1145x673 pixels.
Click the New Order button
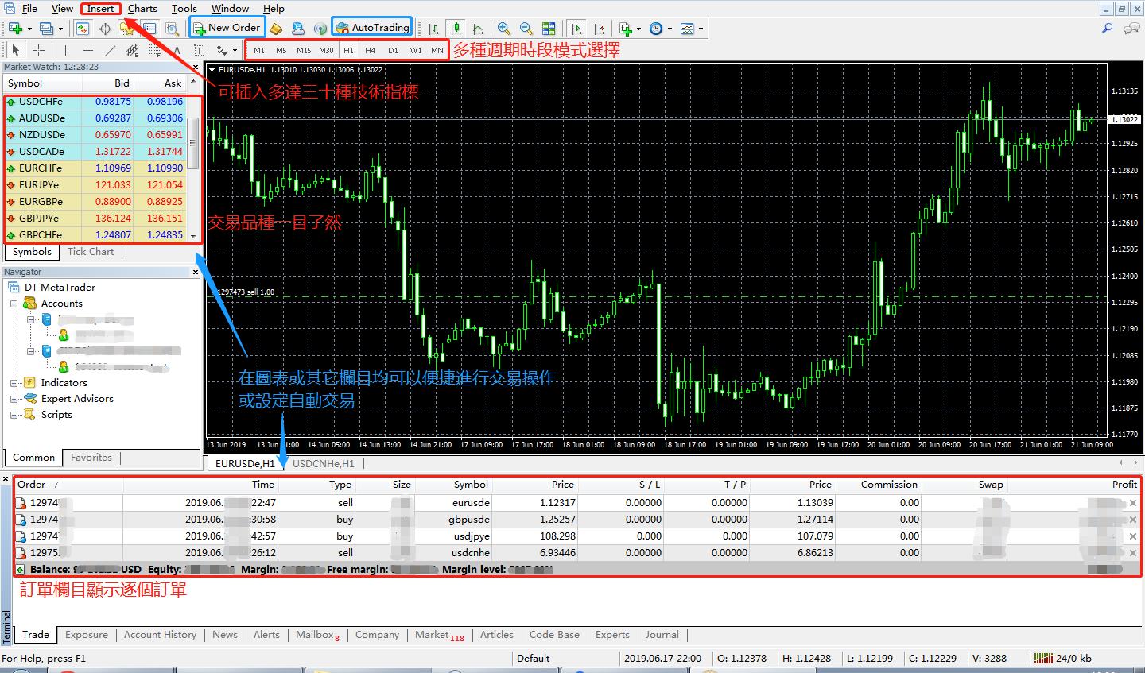coord(227,28)
